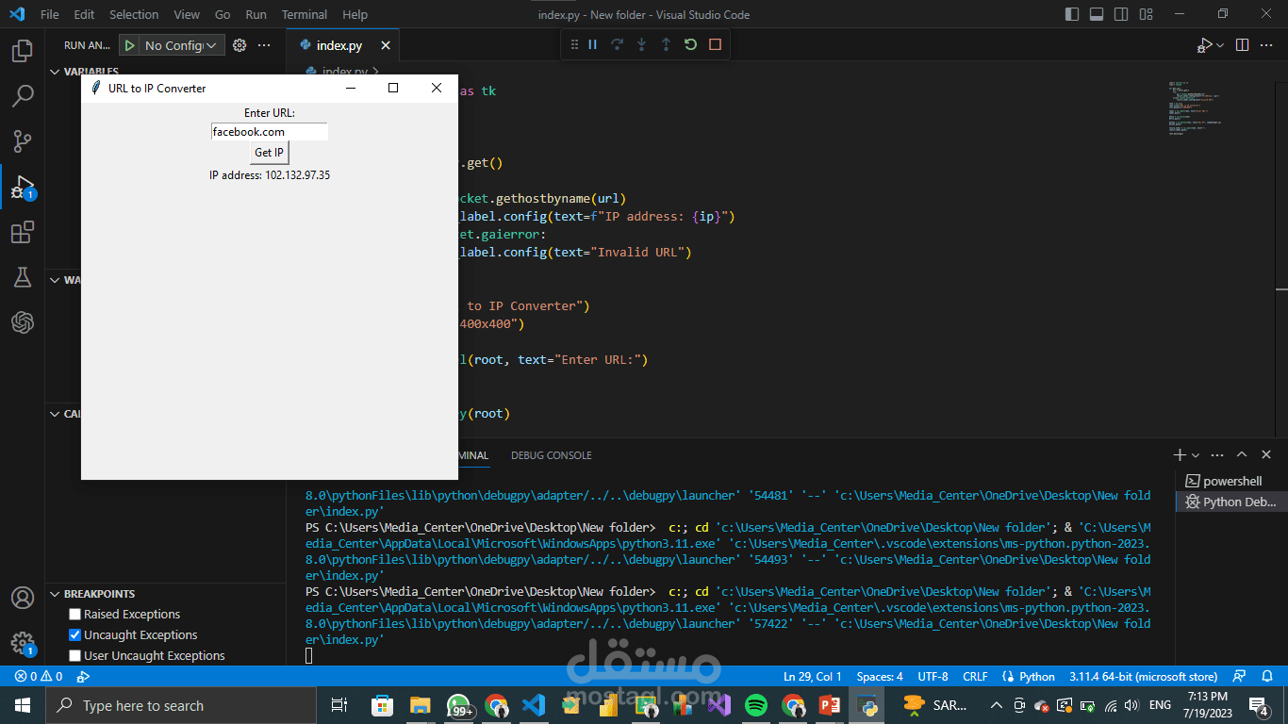Viewport: 1288px width, 724px height.
Task: Click Step Into in debug toolbar
Action: 642,44
